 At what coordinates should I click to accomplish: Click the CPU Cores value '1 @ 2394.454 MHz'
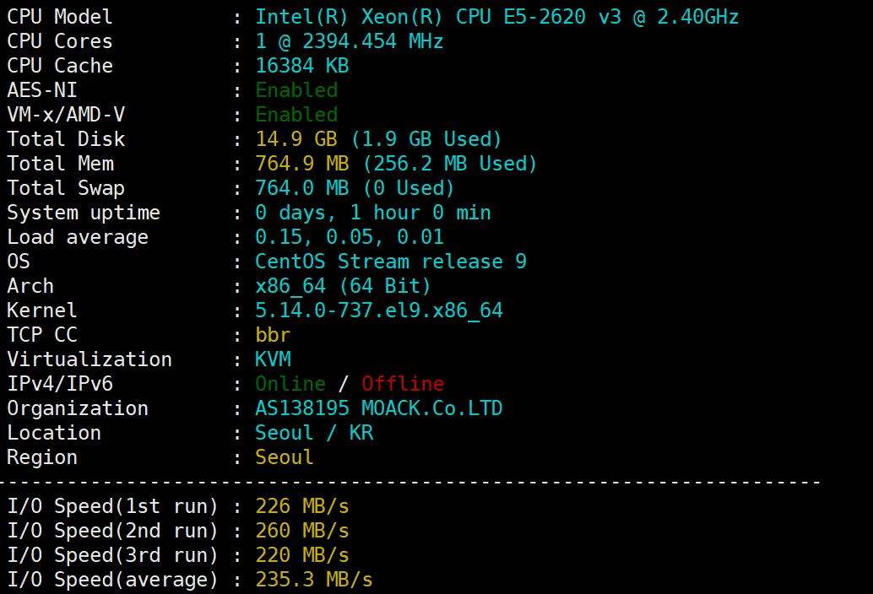tap(349, 41)
